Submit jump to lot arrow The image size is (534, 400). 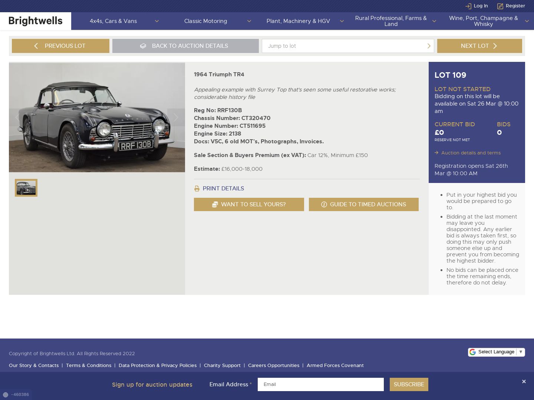429,46
